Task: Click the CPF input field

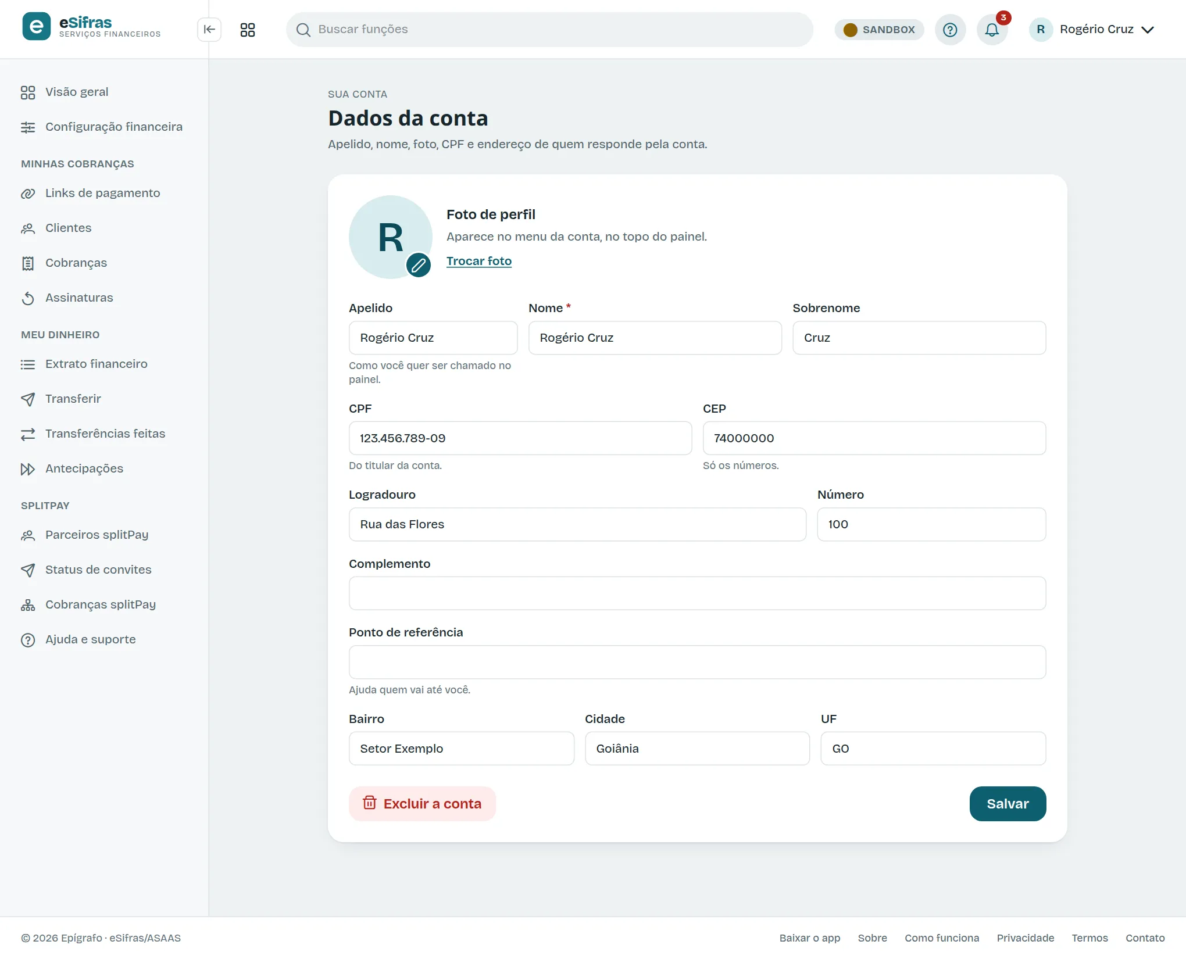Action: (520, 438)
